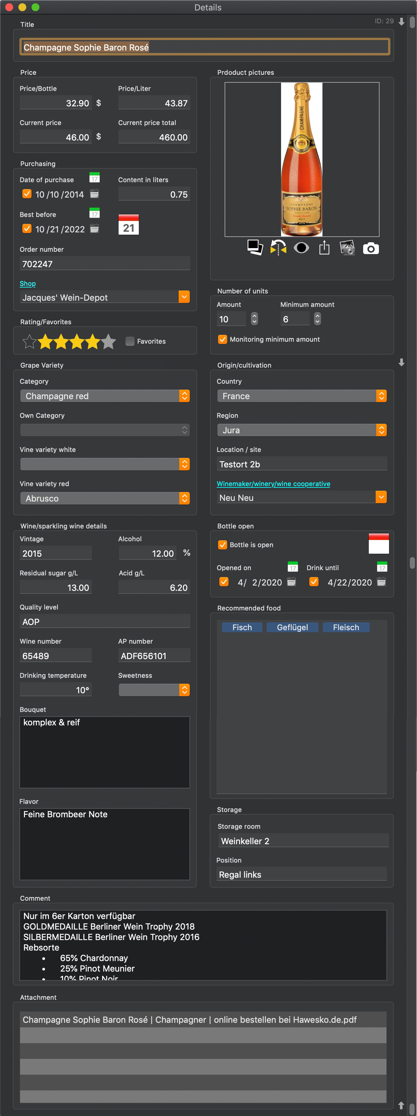Toggle the Drink until date checkbox
The image size is (417, 1116).
pos(314,582)
